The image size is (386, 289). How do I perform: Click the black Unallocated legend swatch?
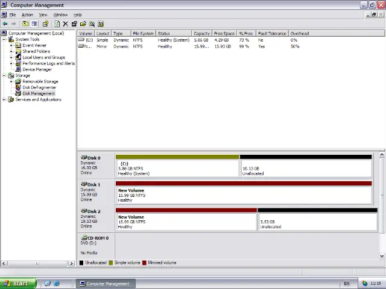click(x=81, y=263)
